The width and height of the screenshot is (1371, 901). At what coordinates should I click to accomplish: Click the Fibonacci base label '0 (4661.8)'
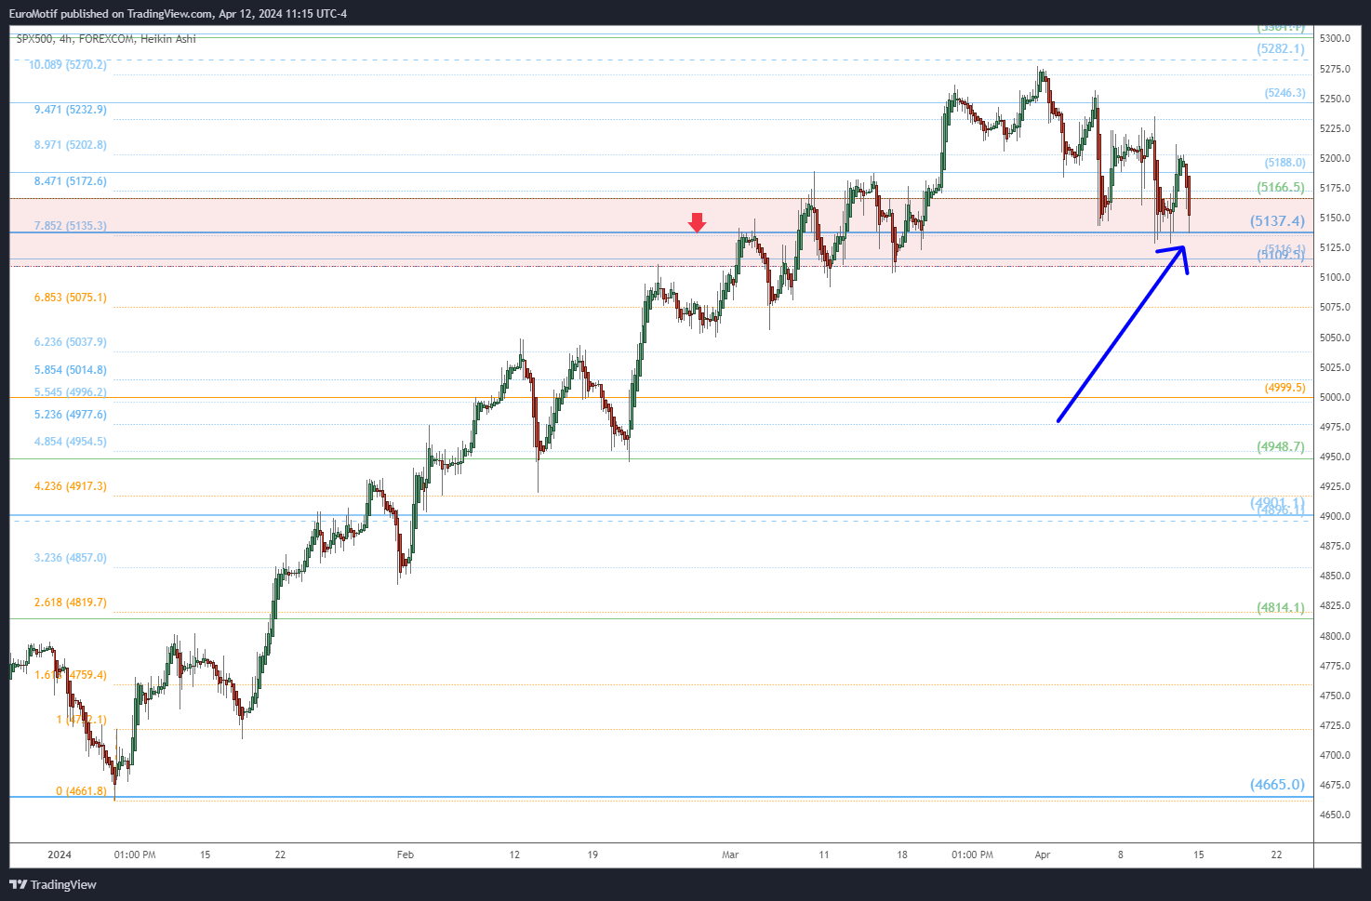click(81, 791)
